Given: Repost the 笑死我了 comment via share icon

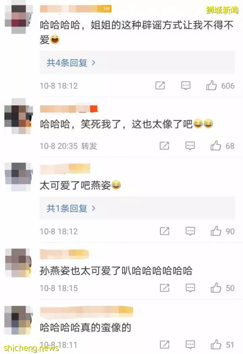Looking at the screenshot, I should [164, 146].
